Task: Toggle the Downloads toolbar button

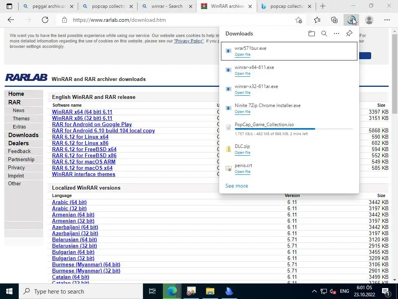Action: click(x=351, y=20)
